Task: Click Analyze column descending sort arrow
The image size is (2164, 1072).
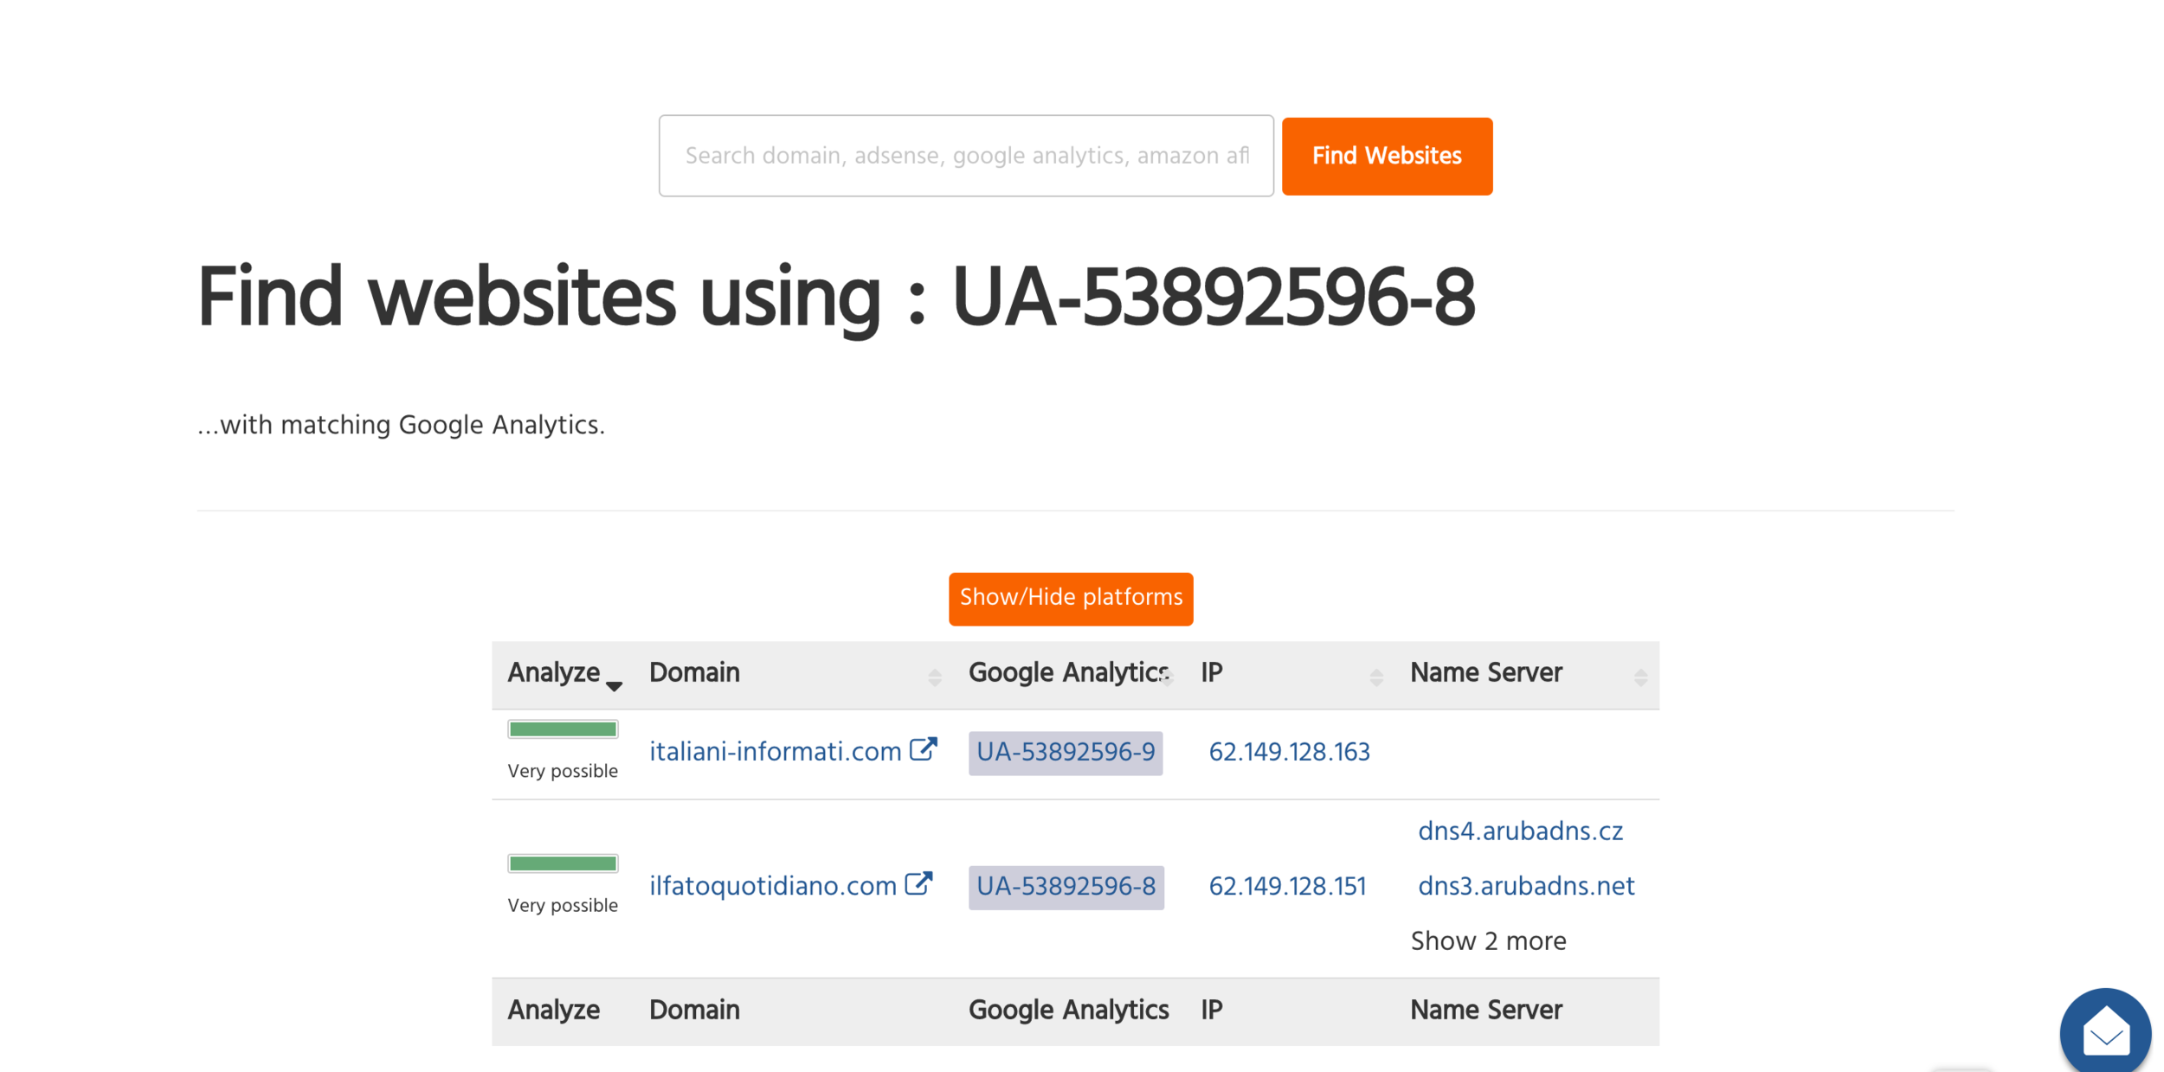Action: [x=614, y=686]
